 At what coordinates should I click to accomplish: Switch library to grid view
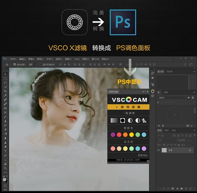click(x=189, y=98)
